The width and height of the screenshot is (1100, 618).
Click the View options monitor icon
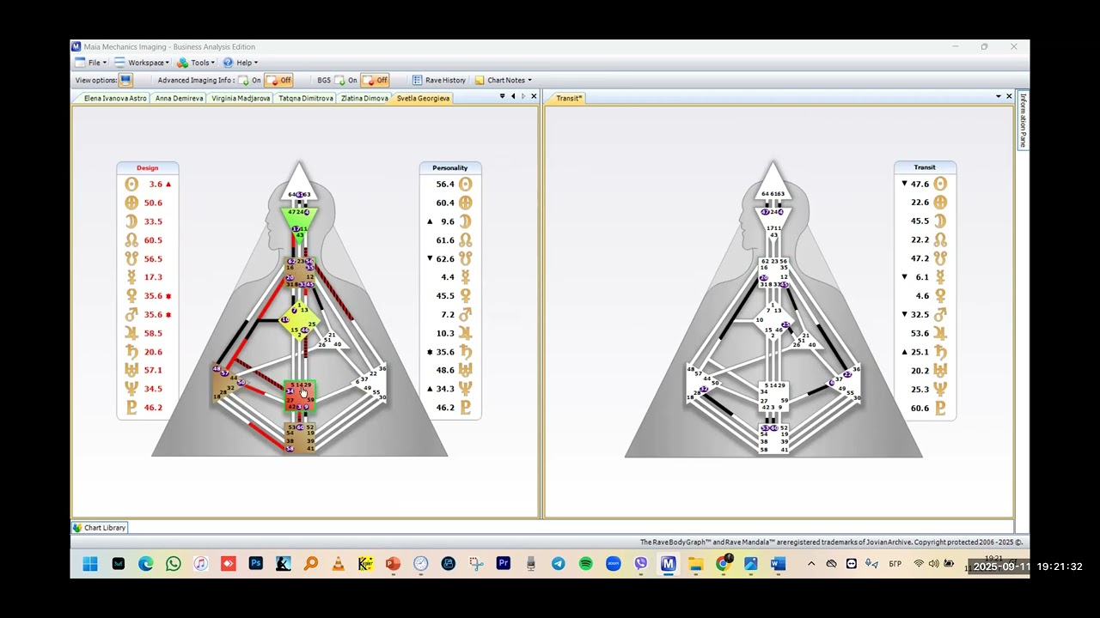tap(125, 80)
